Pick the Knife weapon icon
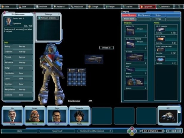184x138 pixels. point(130,70)
